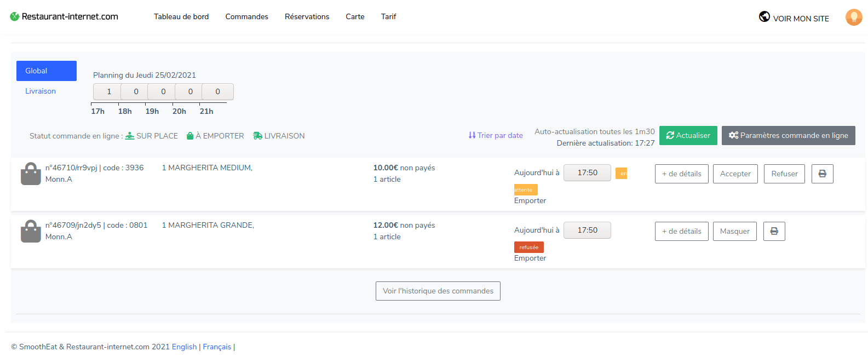This screenshot has height=363, width=868.
Task: Expand details for the Margherita Medium order
Action: click(x=681, y=174)
